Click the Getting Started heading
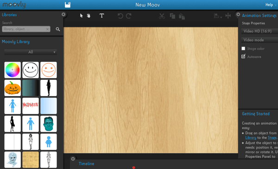The image size is (278, 169). (256, 114)
